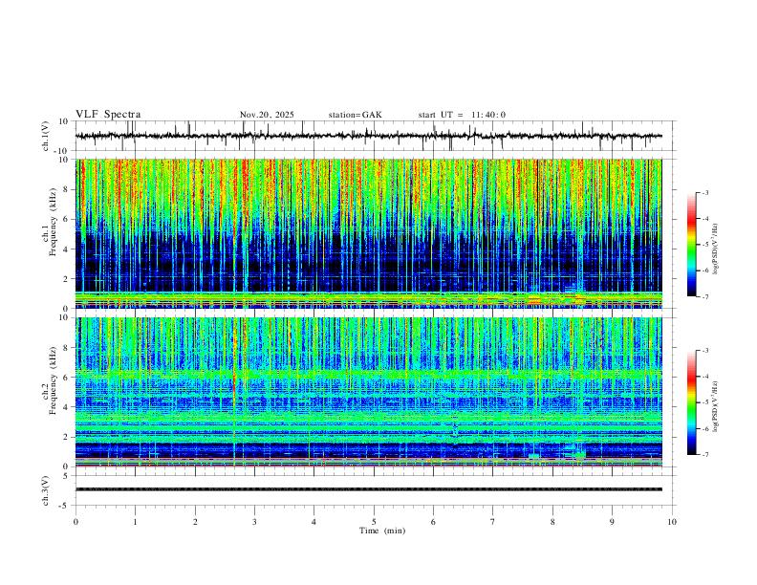Click the 'Time (min)' axis label

(x=382, y=531)
